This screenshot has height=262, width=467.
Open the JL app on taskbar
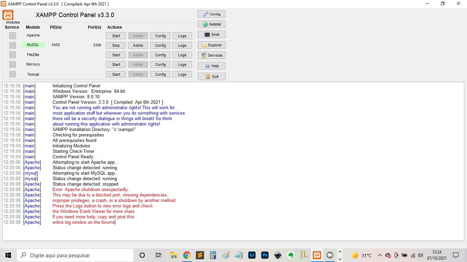coord(304,255)
